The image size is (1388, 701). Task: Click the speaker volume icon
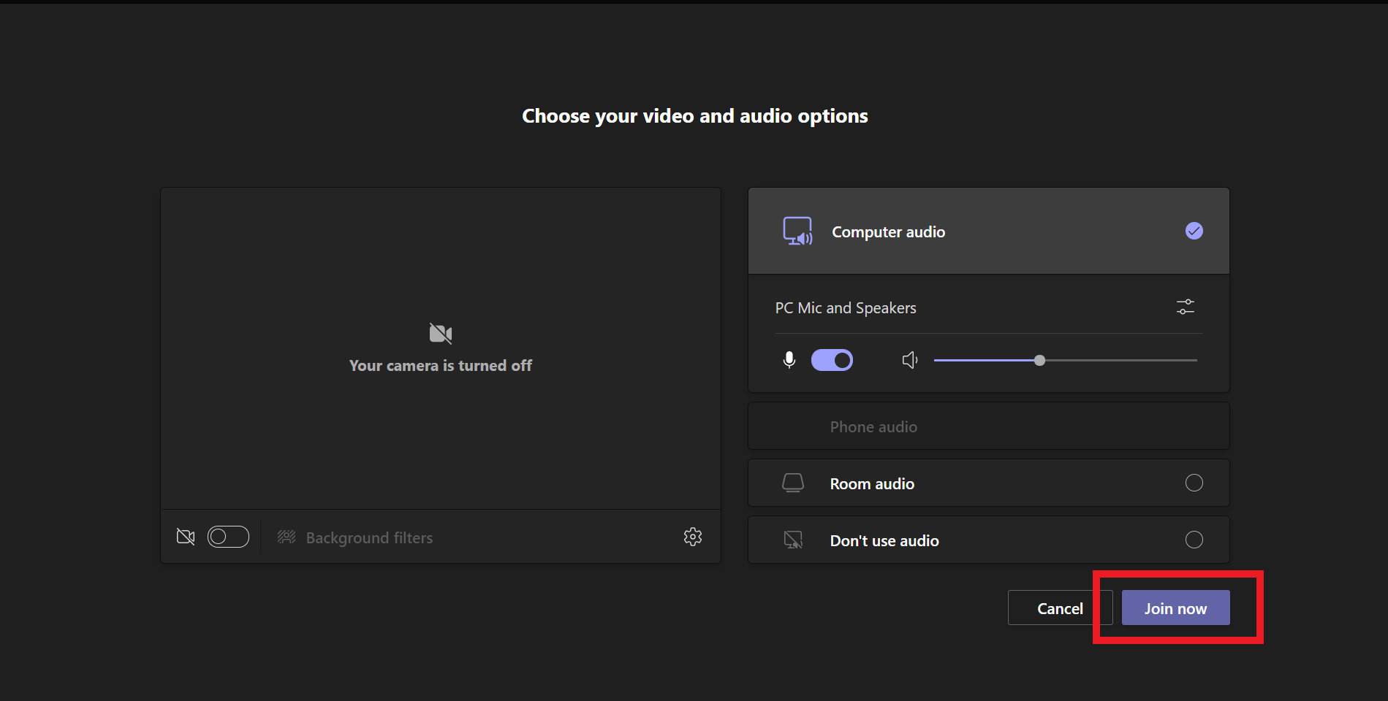(910, 360)
